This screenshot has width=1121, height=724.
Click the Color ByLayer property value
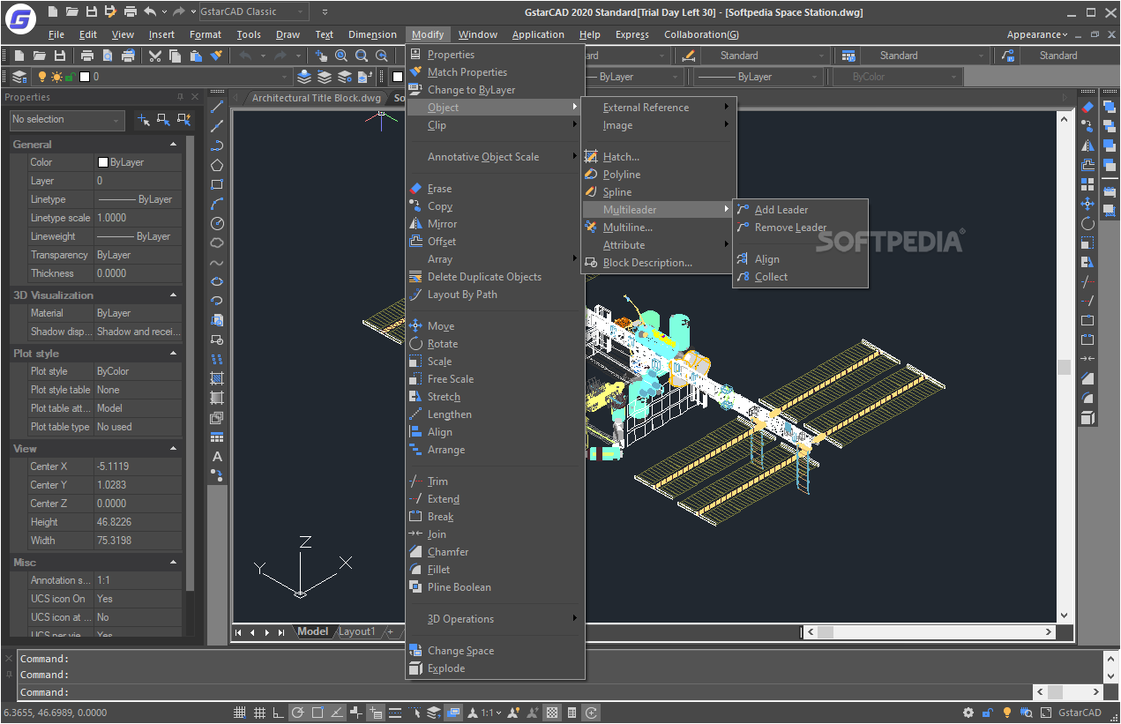pyautogui.click(x=138, y=162)
